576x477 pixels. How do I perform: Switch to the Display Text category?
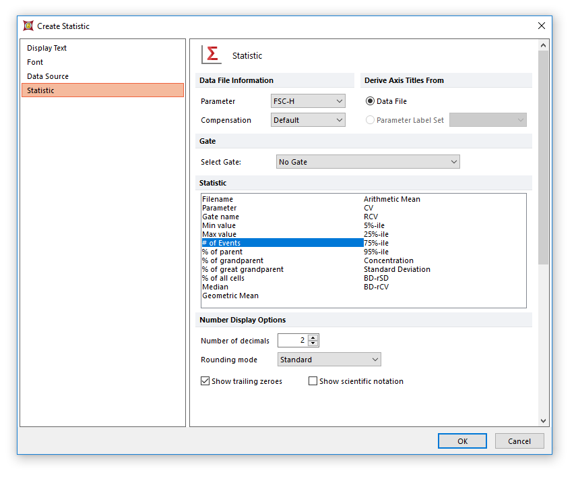(x=46, y=48)
